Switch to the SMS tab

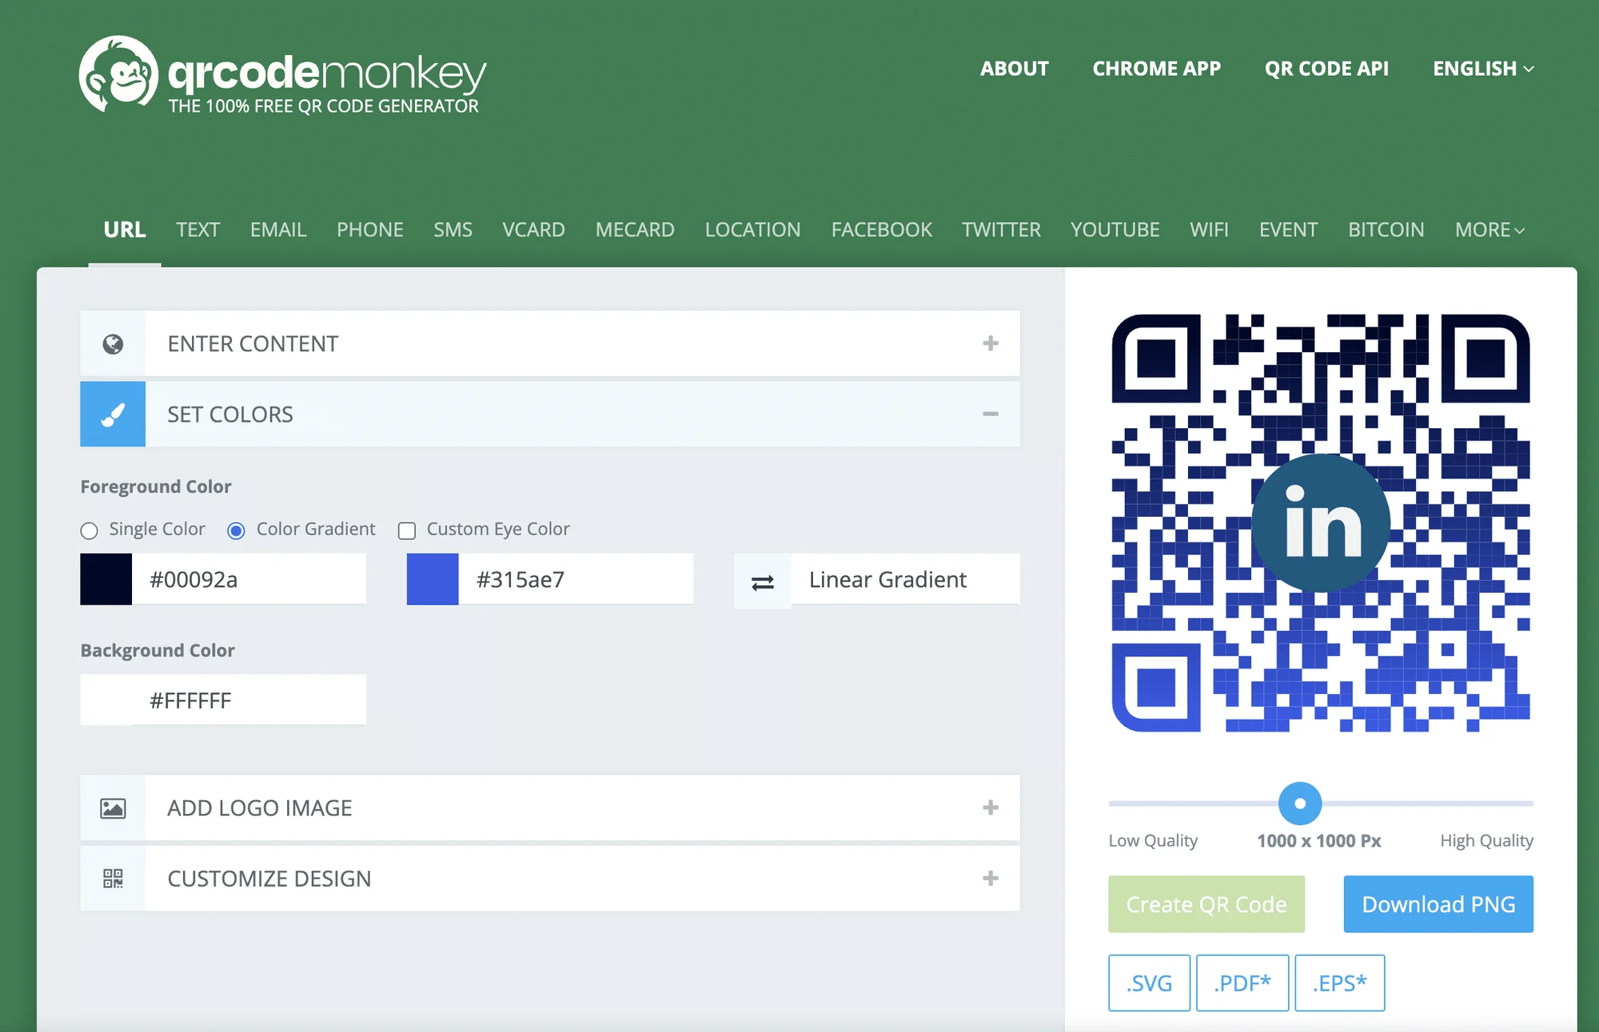(x=453, y=230)
